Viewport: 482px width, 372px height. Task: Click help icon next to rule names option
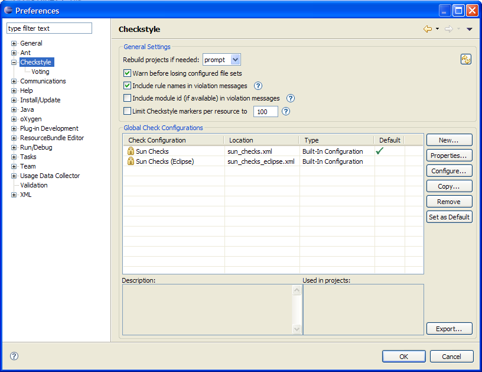(258, 86)
